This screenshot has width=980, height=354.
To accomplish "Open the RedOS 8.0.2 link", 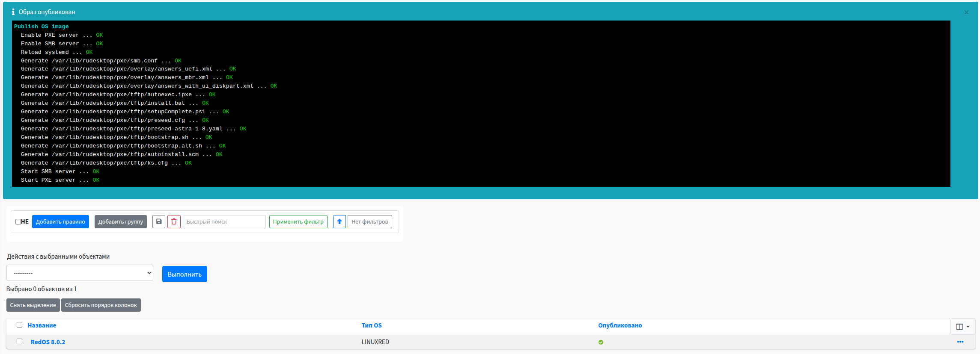I will coord(48,342).
